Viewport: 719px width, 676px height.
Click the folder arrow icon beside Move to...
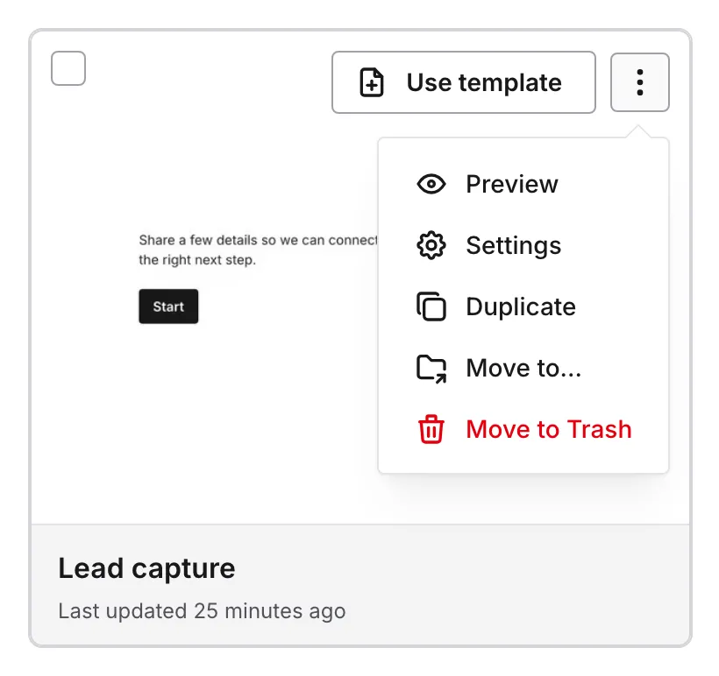click(x=431, y=369)
